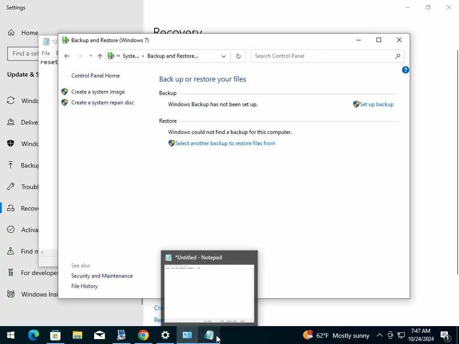Click Set up backup link
Image resolution: width=459 pixels, height=344 pixels.
[x=376, y=104]
